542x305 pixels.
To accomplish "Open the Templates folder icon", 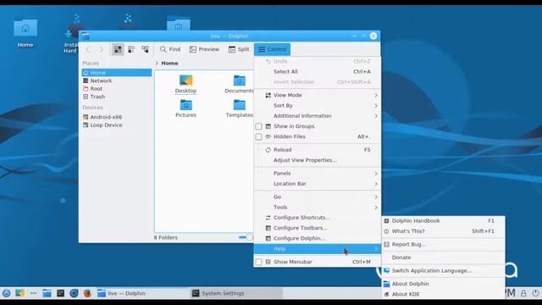I will click(x=239, y=108).
